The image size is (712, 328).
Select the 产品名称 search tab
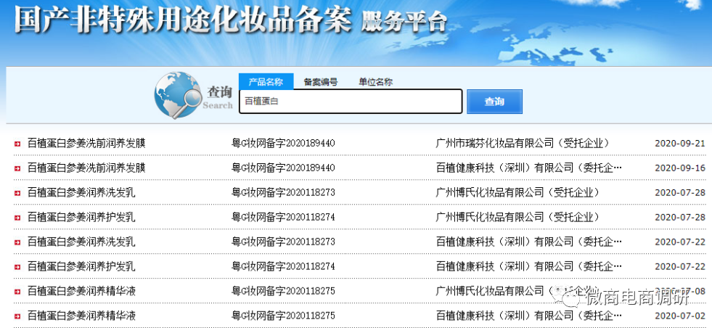(266, 82)
